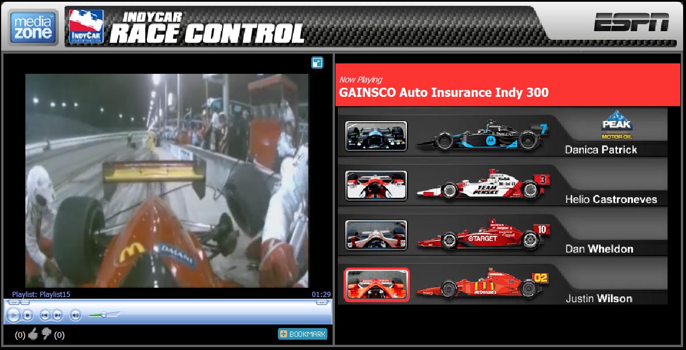Bookmark the current video
This screenshot has width=686, height=350.
pos(302,334)
